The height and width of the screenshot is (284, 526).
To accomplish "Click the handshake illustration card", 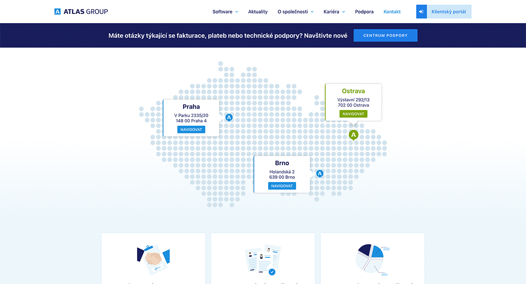I will (x=153, y=259).
